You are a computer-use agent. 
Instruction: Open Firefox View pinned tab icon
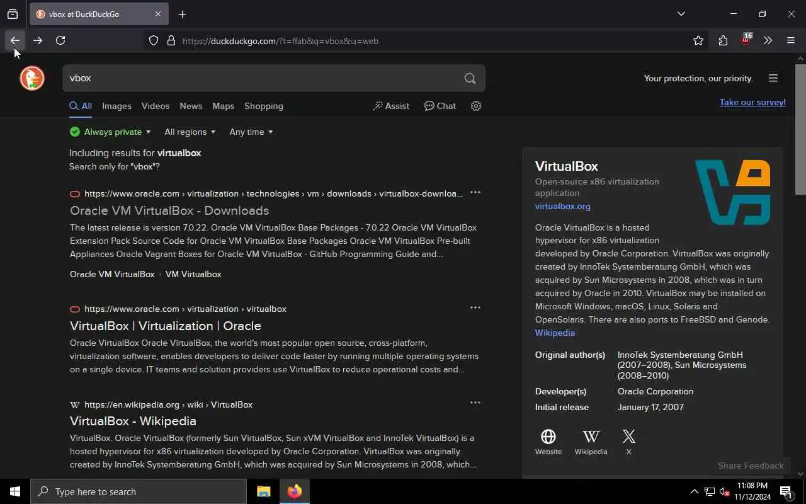pos(13,14)
